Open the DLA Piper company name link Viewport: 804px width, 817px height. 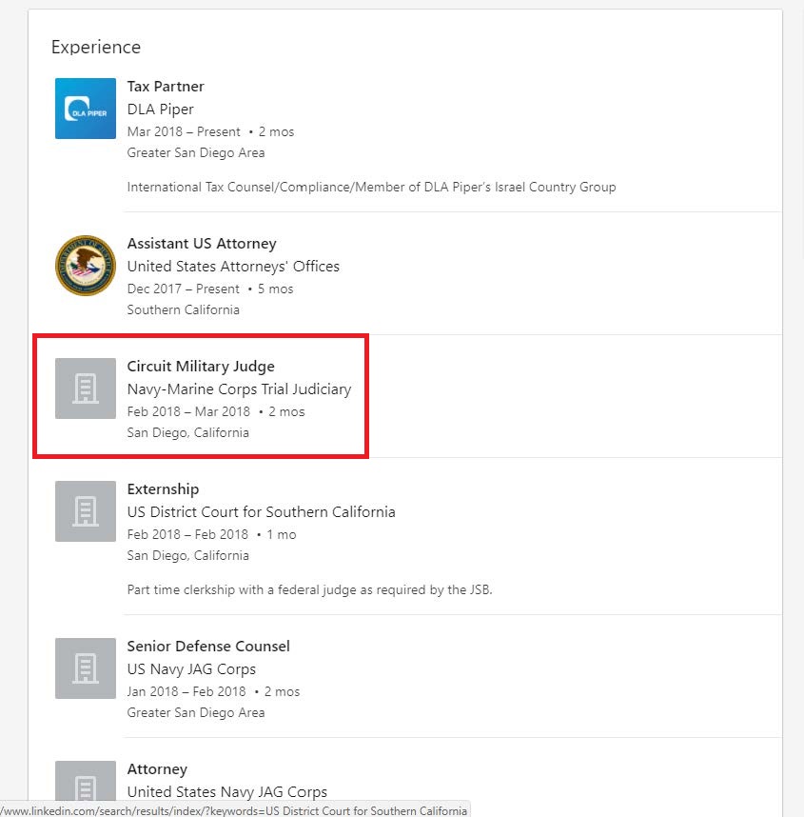click(x=160, y=110)
